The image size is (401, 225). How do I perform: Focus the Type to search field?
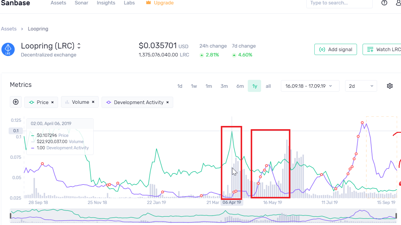(x=339, y=3)
